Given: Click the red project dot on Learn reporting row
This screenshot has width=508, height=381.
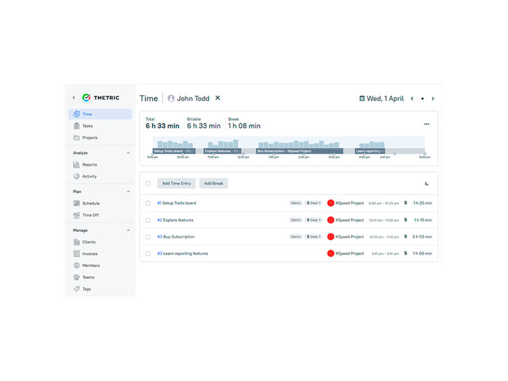Looking at the screenshot, I should tap(330, 253).
